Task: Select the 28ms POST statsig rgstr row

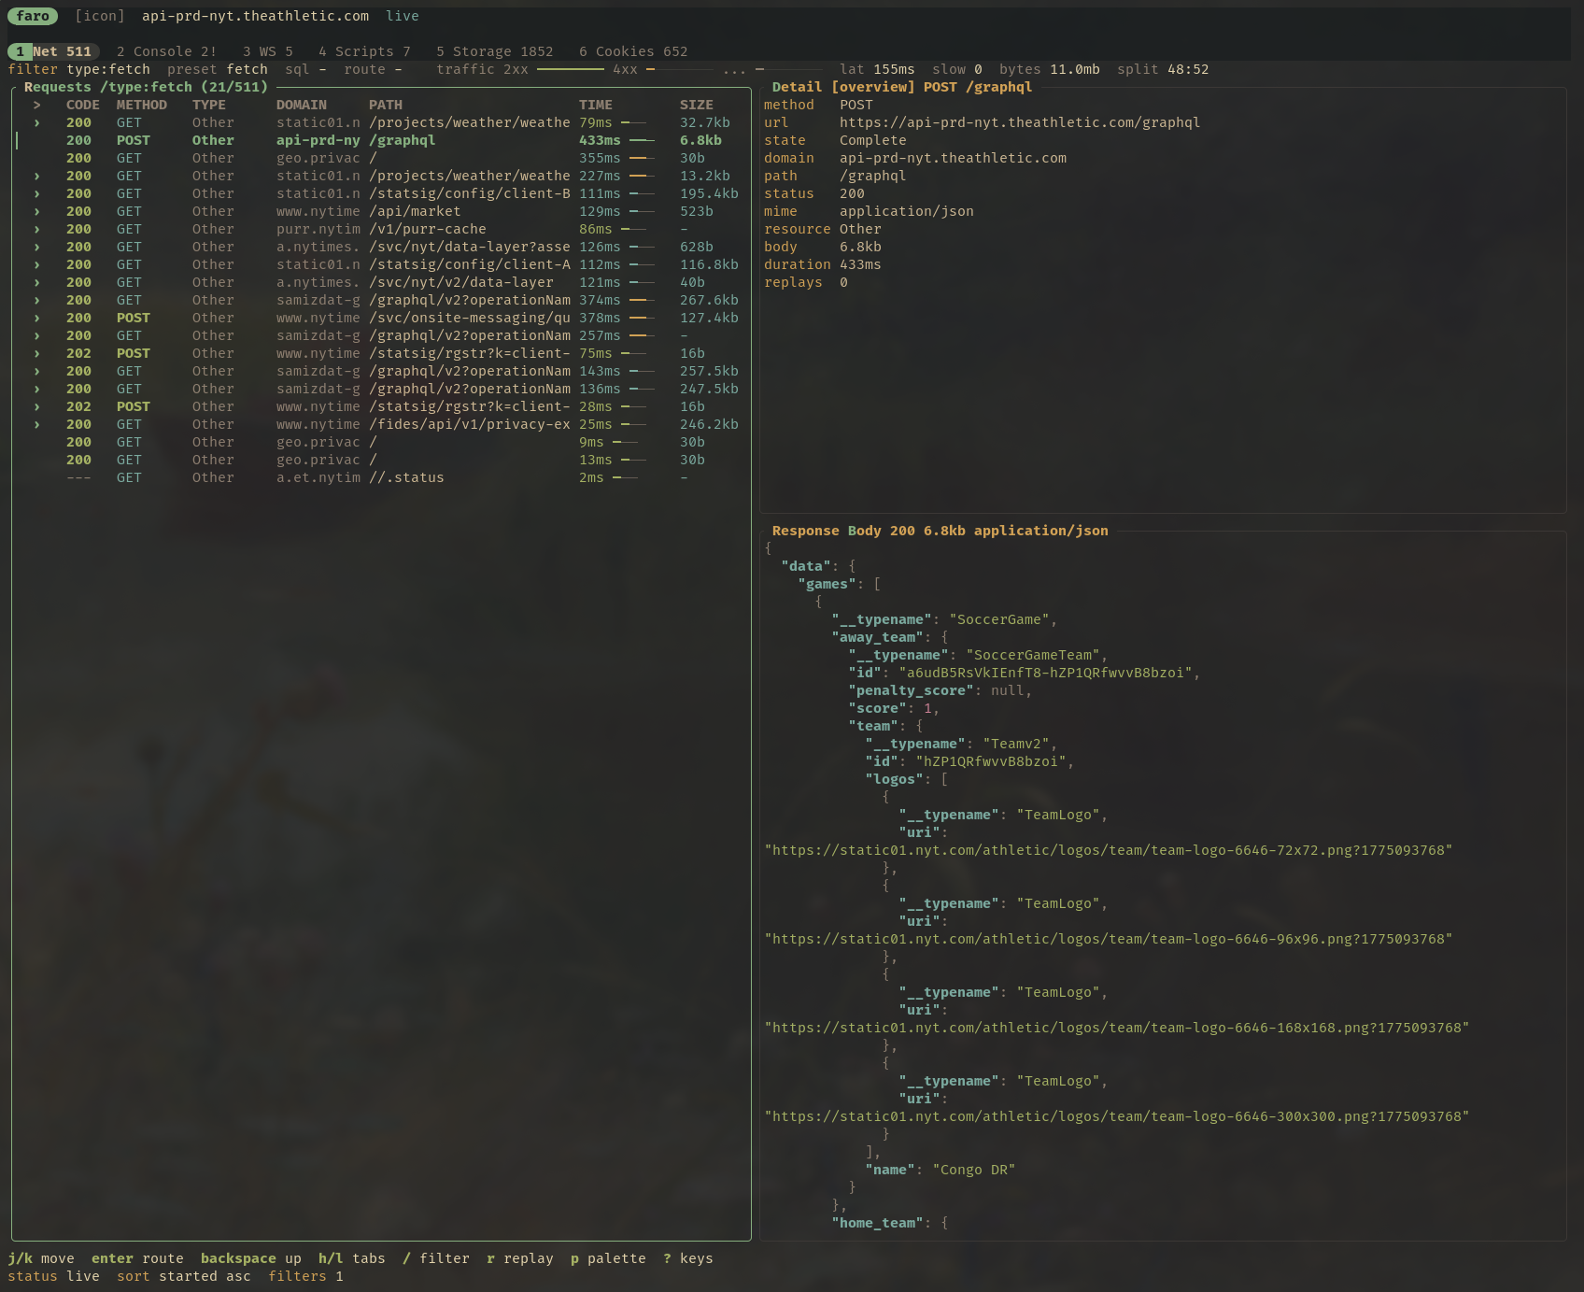Action: [382, 406]
